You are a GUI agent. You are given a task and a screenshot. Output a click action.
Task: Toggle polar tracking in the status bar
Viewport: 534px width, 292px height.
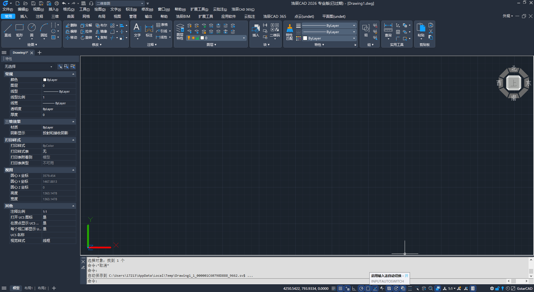361,288
